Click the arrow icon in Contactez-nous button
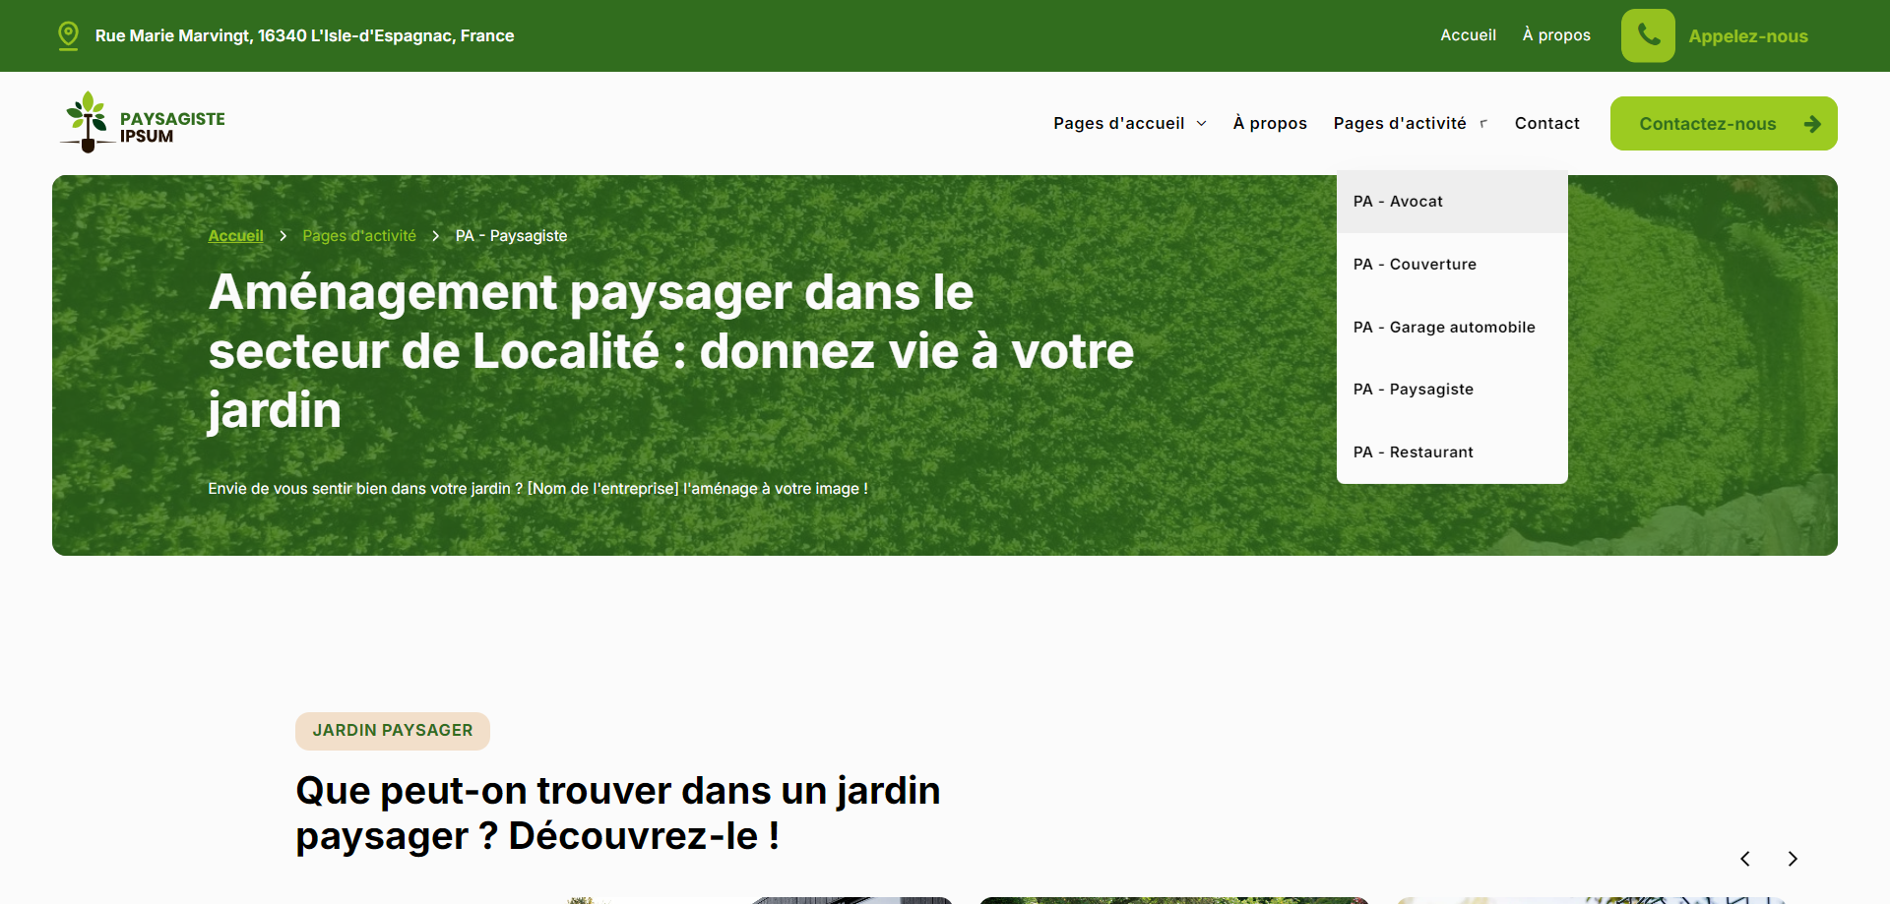The image size is (1890, 904). (1811, 124)
